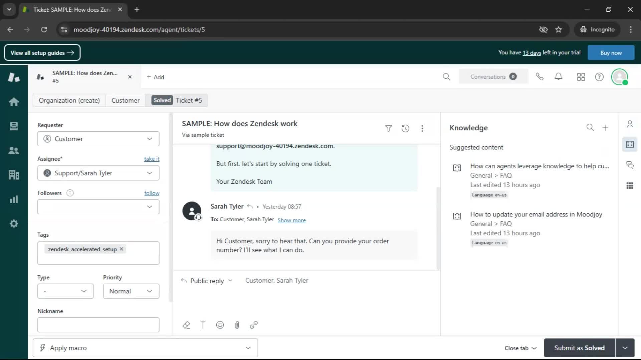Open Close tab options dropdown
Image resolution: width=641 pixels, height=360 pixels.
pyautogui.click(x=520, y=348)
